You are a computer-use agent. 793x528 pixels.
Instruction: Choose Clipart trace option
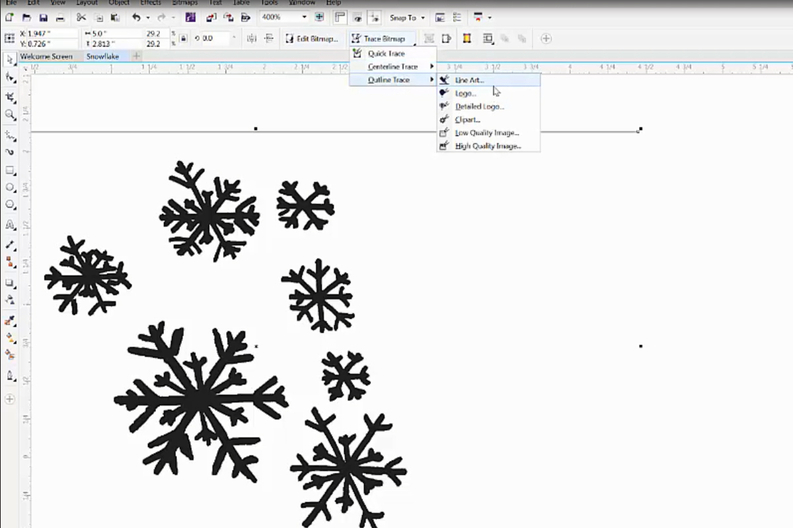pyautogui.click(x=489, y=119)
